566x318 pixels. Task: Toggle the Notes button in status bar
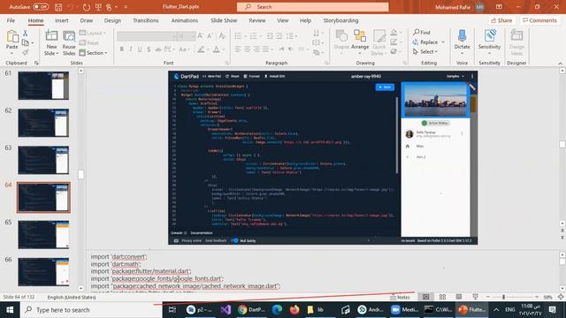pos(400,297)
